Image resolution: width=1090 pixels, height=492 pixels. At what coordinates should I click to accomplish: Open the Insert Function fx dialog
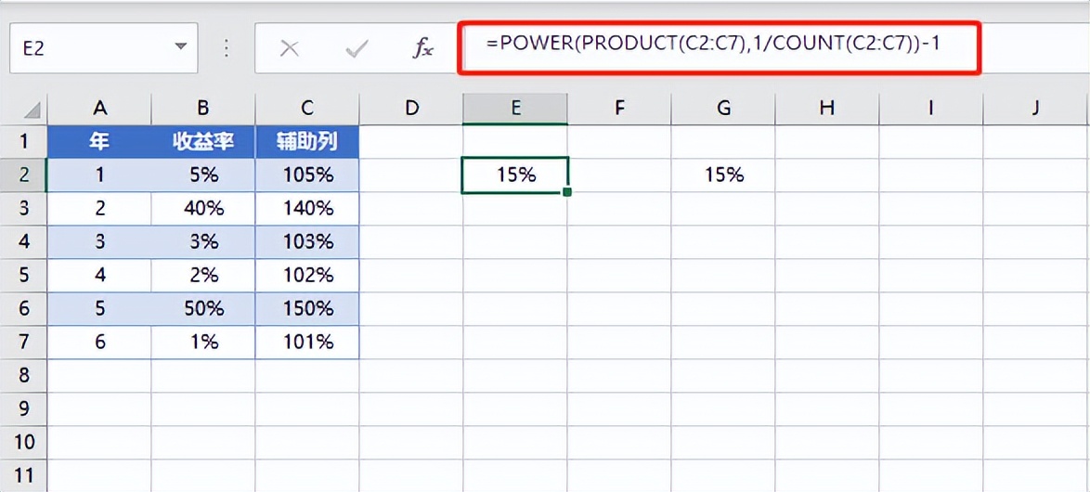coord(423,48)
